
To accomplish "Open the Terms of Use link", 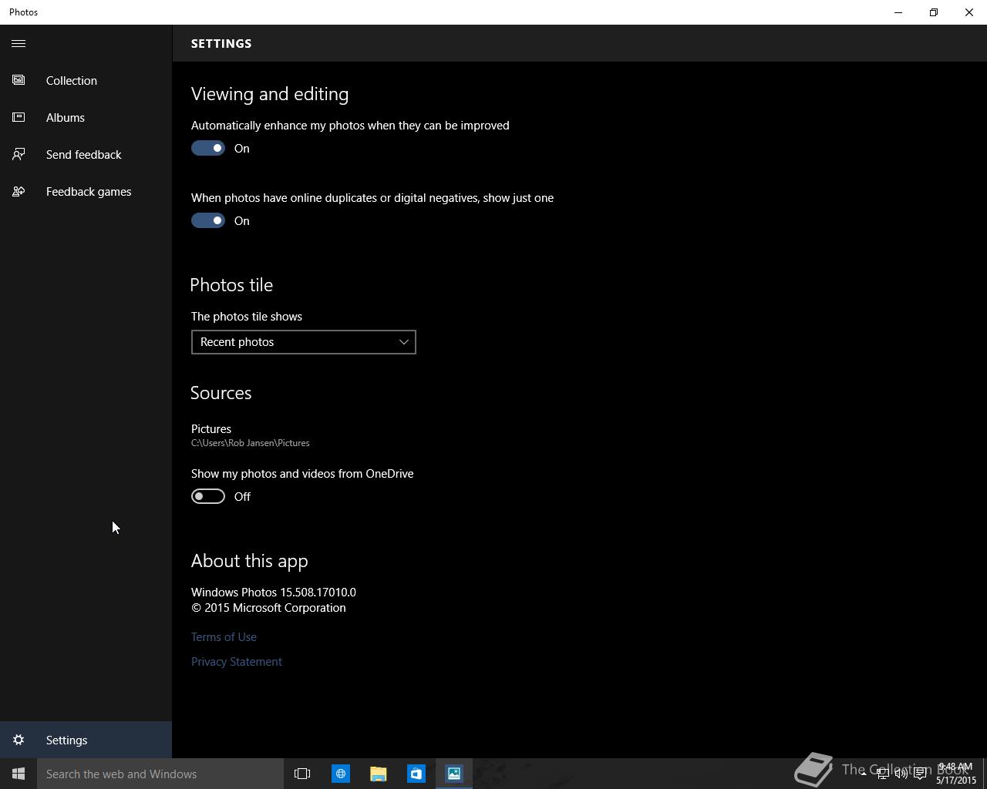I will (x=224, y=636).
